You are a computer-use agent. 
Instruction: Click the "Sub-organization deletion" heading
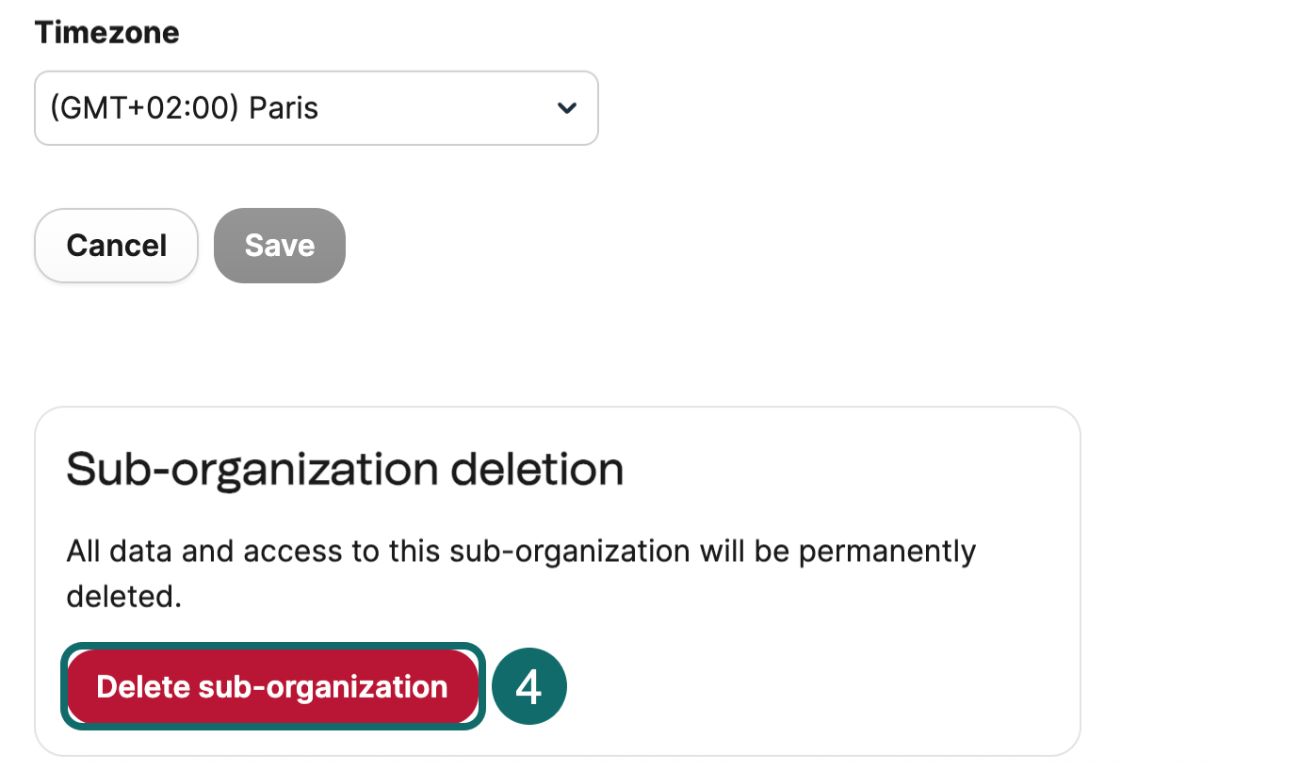pos(345,469)
